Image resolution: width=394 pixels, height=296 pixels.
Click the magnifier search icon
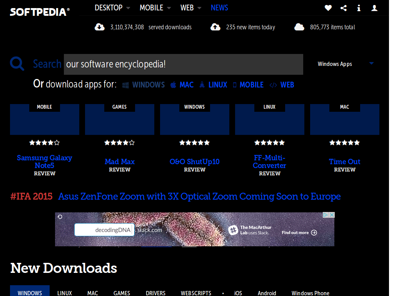(x=17, y=64)
